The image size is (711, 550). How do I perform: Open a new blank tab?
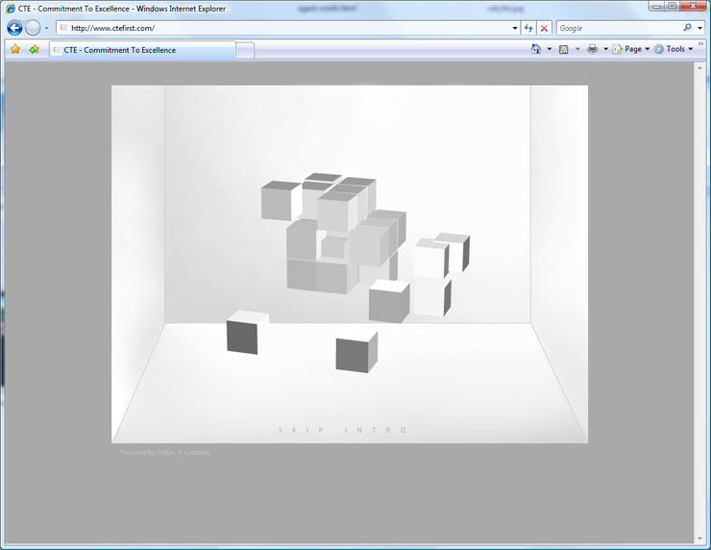[x=245, y=50]
